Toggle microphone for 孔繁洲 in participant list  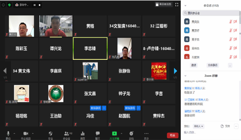click(x=230, y=57)
